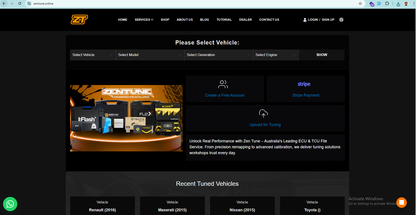The height and width of the screenshot is (215, 416).
Task: Click the Login link
Action: click(x=313, y=20)
